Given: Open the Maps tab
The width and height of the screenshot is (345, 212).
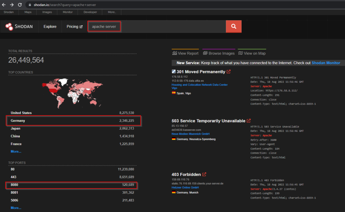Looking at the screenshot, I should pyautogui.click(x=28, y=12).
